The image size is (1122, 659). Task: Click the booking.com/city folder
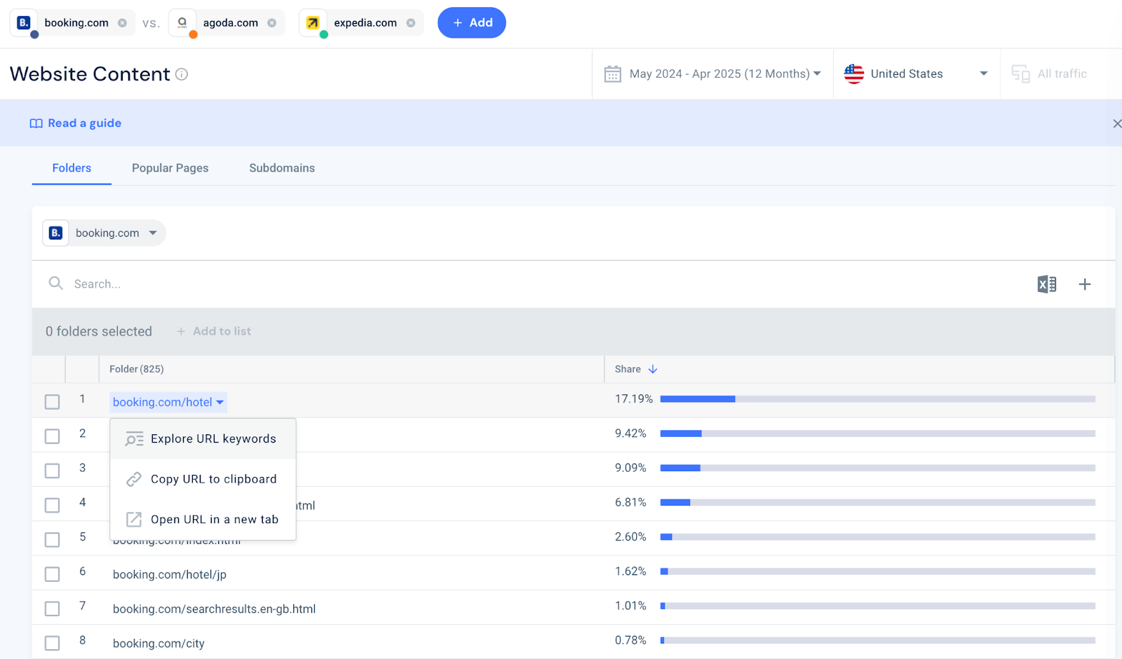[158, 643]
